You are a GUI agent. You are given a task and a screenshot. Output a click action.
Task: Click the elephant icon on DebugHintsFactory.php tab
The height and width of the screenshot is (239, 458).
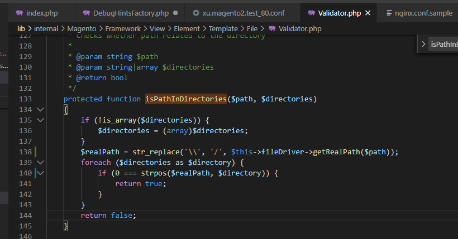click(87, 13)
